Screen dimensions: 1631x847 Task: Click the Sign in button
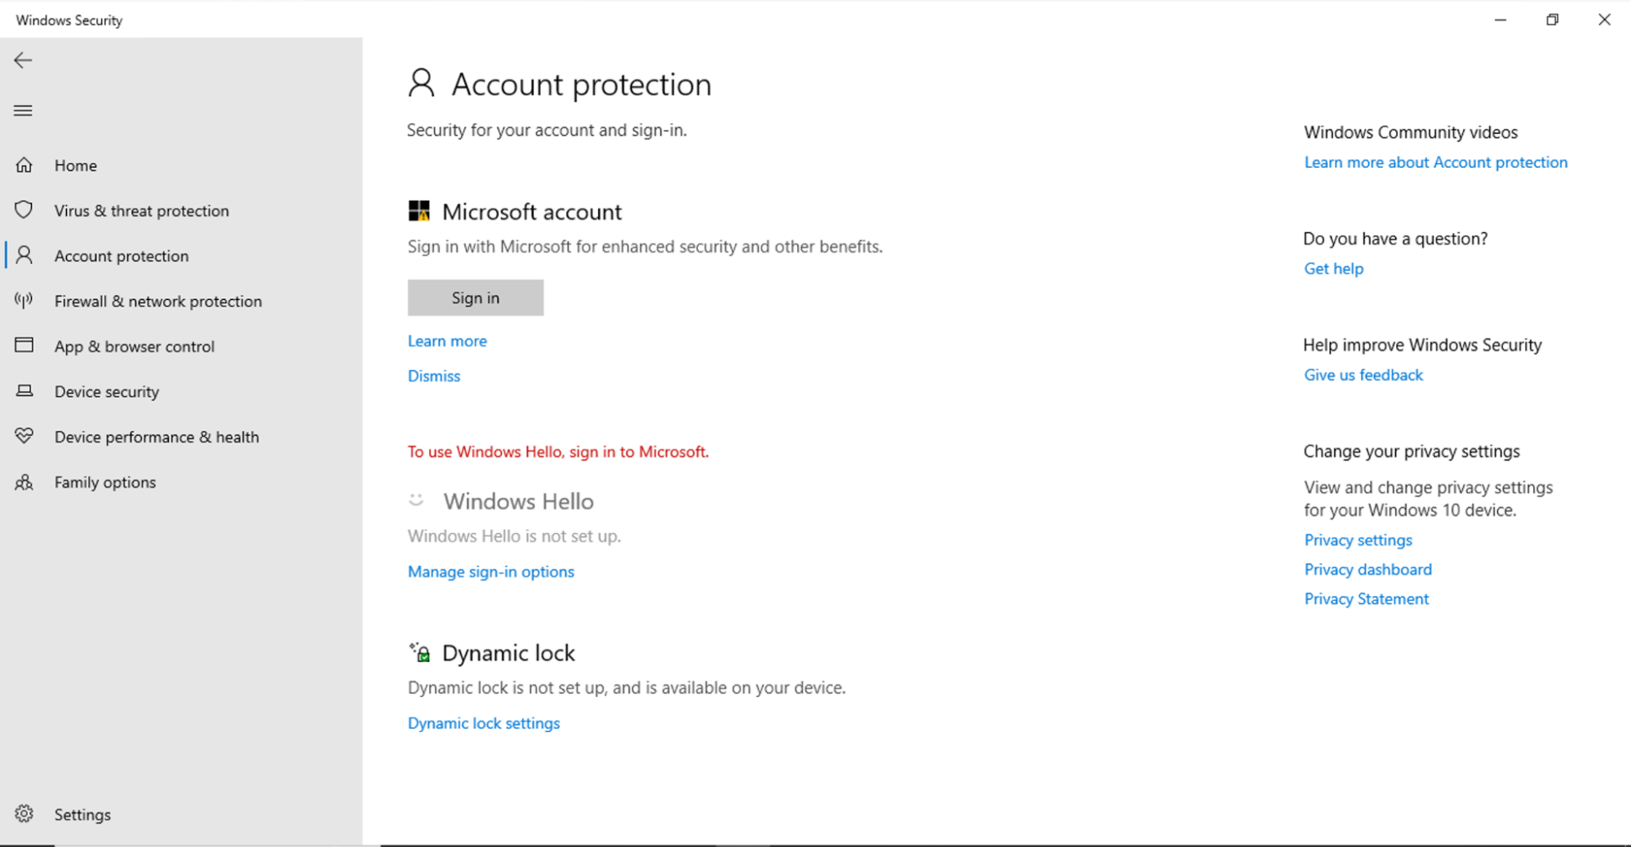(475, 298)
